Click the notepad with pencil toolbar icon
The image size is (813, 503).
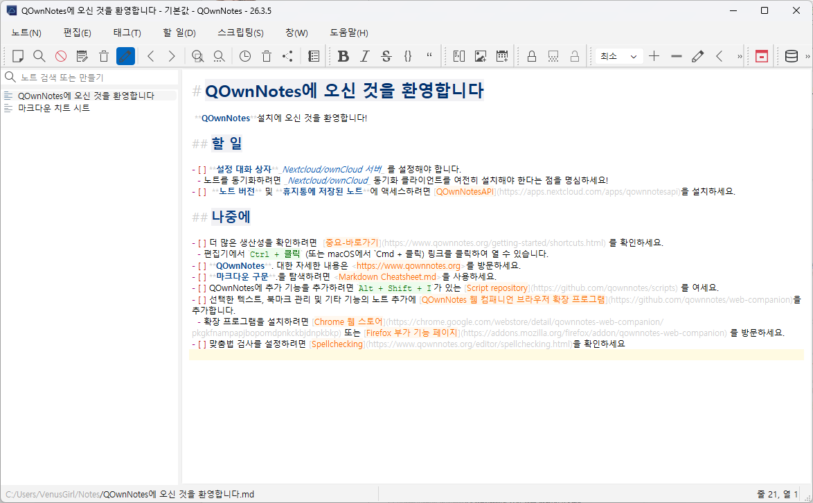[x=82, y=56]
